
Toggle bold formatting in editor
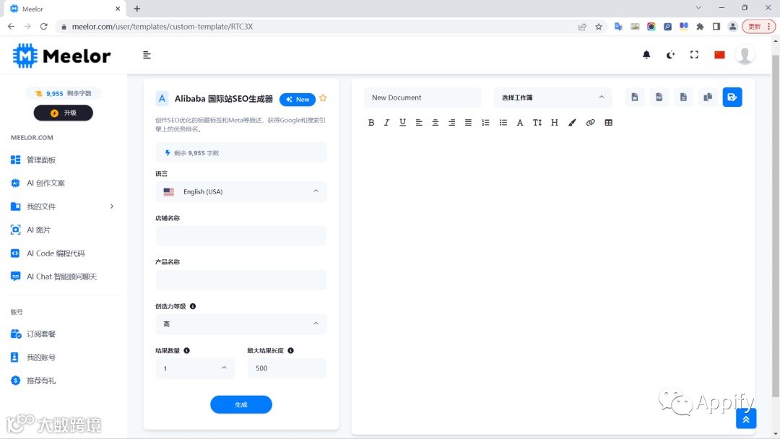tap(371, 122)
